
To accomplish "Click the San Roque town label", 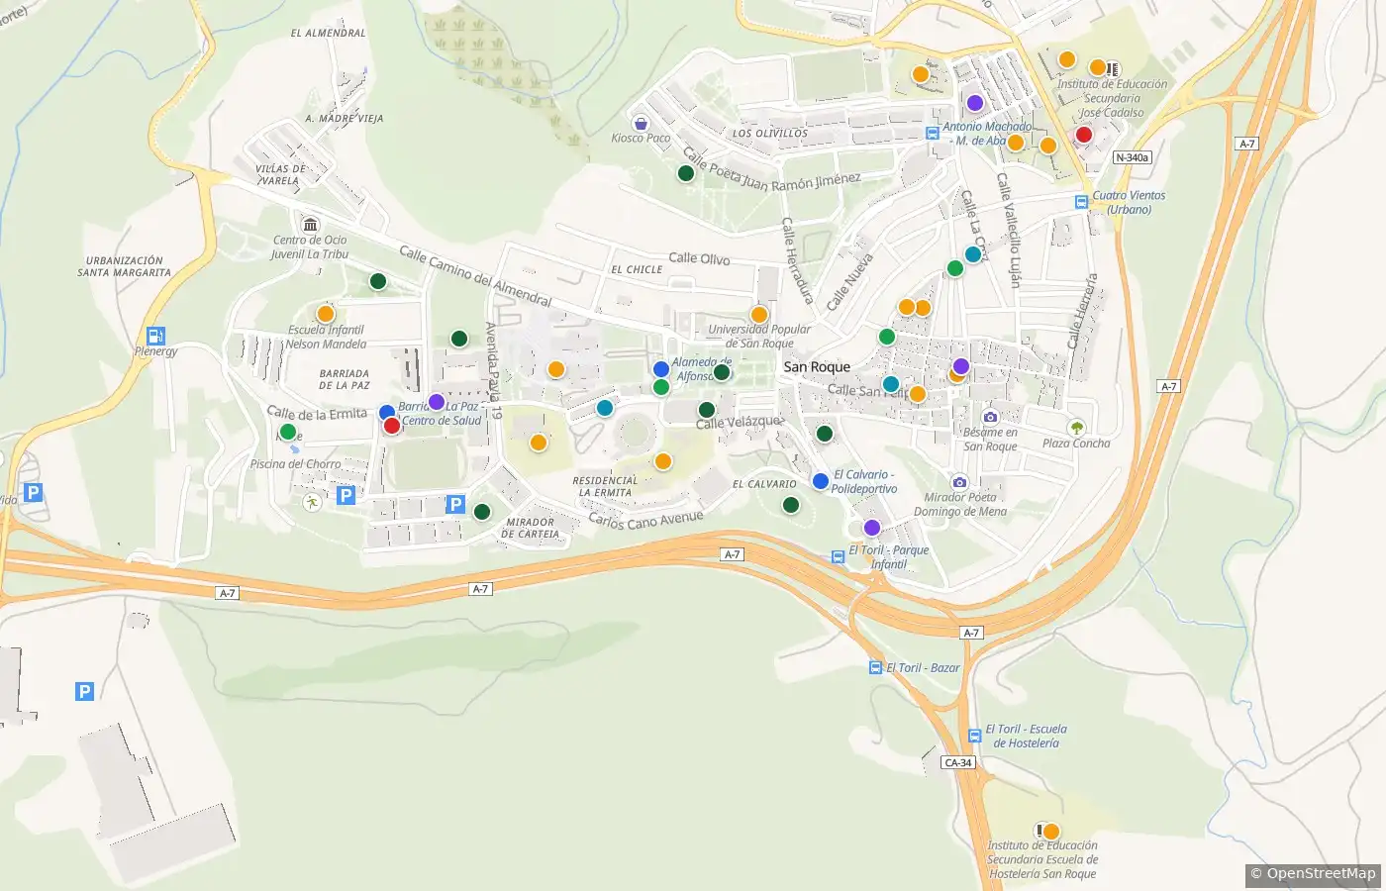I will coord(817,366).
